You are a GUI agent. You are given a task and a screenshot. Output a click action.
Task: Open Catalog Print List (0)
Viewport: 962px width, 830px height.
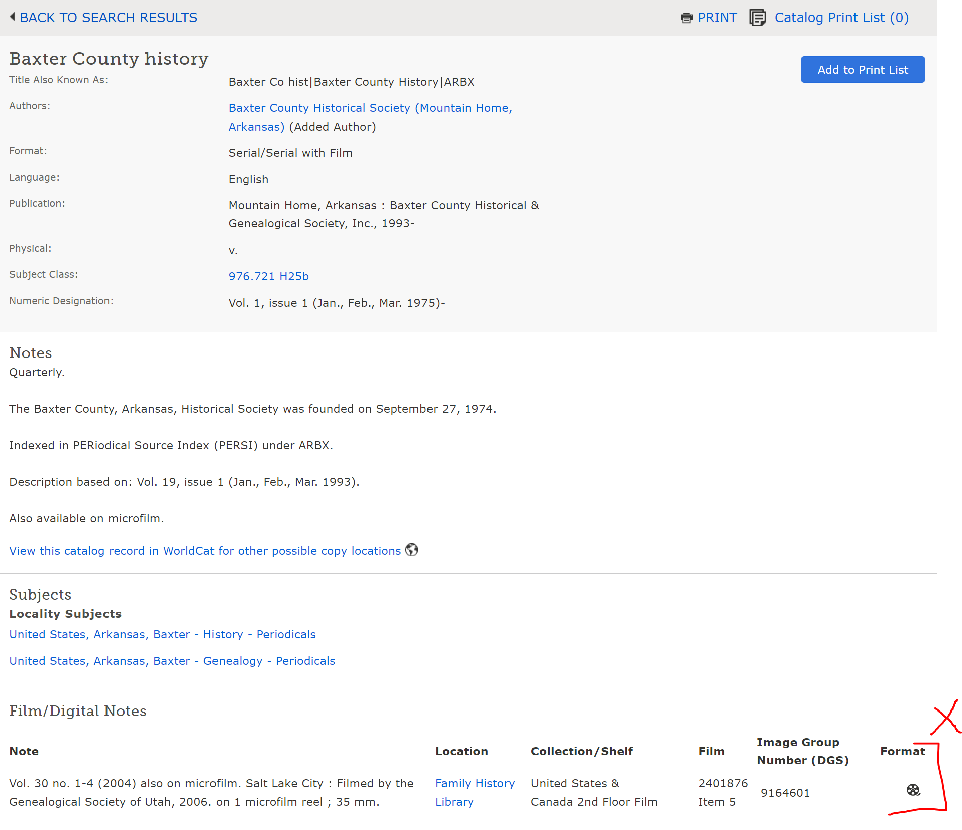pyautogui.click(x=841, y=18)
